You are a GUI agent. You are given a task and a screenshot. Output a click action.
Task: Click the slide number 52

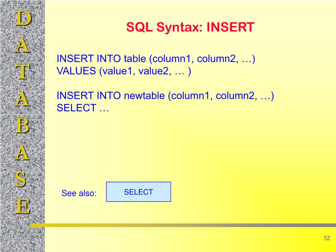pos(327,238)
